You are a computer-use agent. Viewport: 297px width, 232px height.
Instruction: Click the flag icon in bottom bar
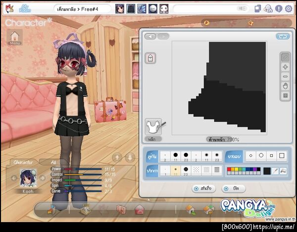coord(51,209)
